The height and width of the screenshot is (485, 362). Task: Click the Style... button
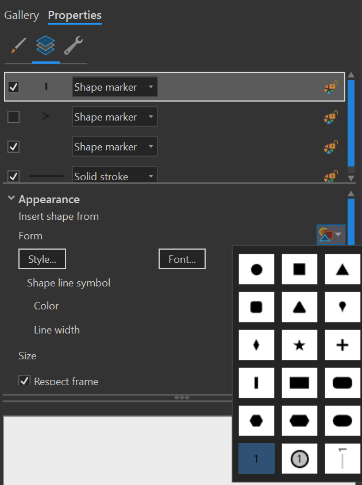pos(43,259)
